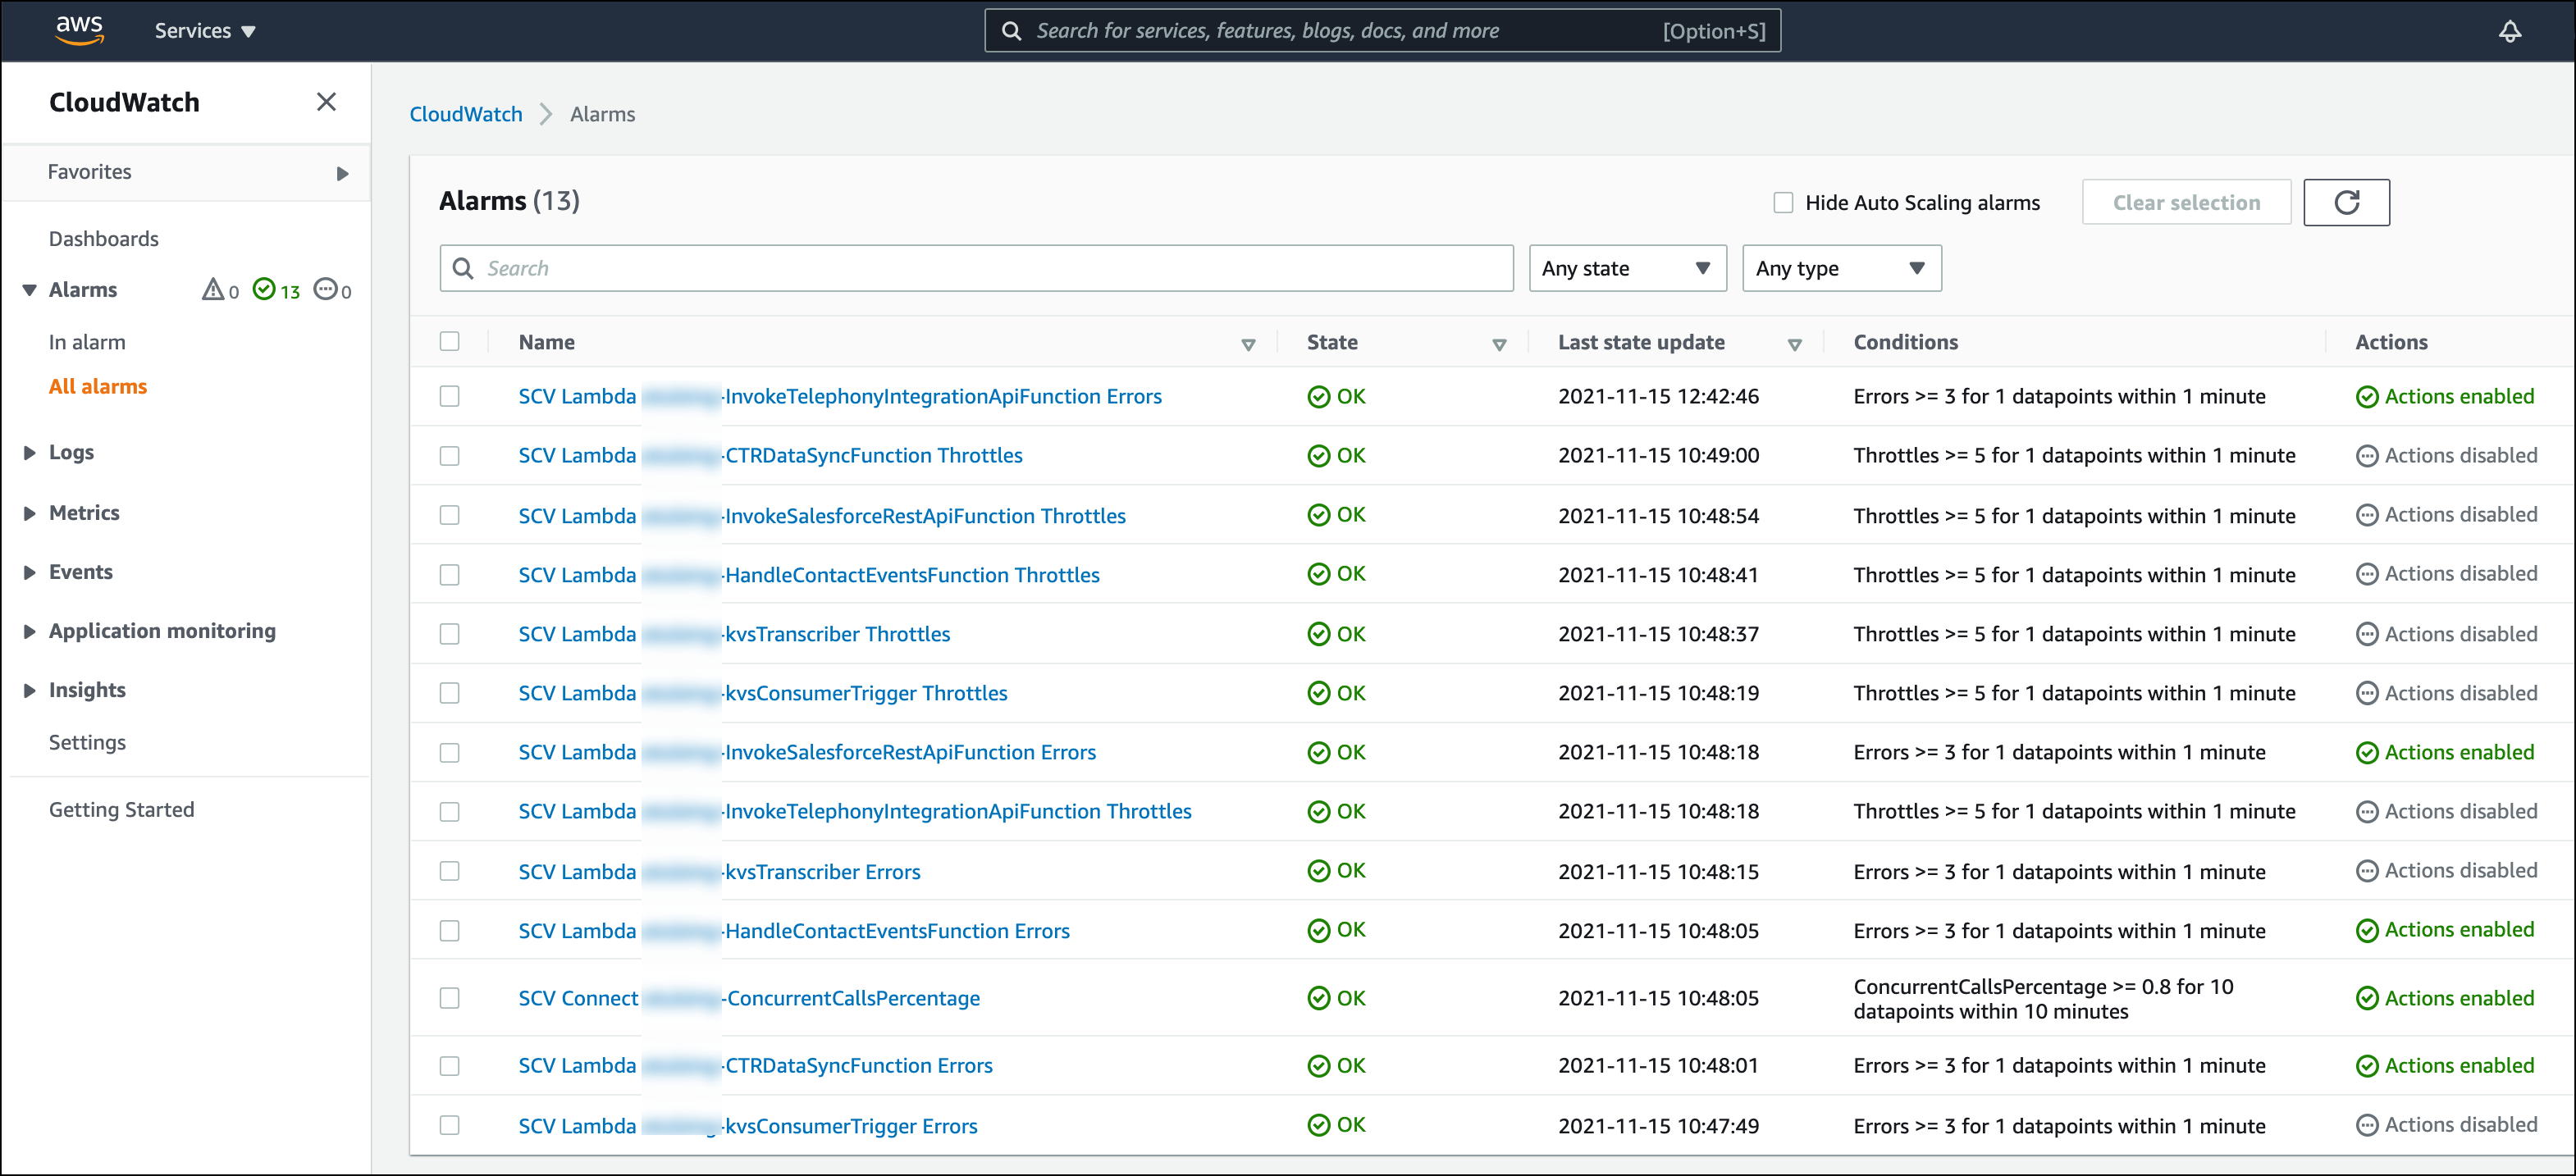Open Getting Started in sidebar
Viewport: 2576px width, 1176px height.
point(122,809)
